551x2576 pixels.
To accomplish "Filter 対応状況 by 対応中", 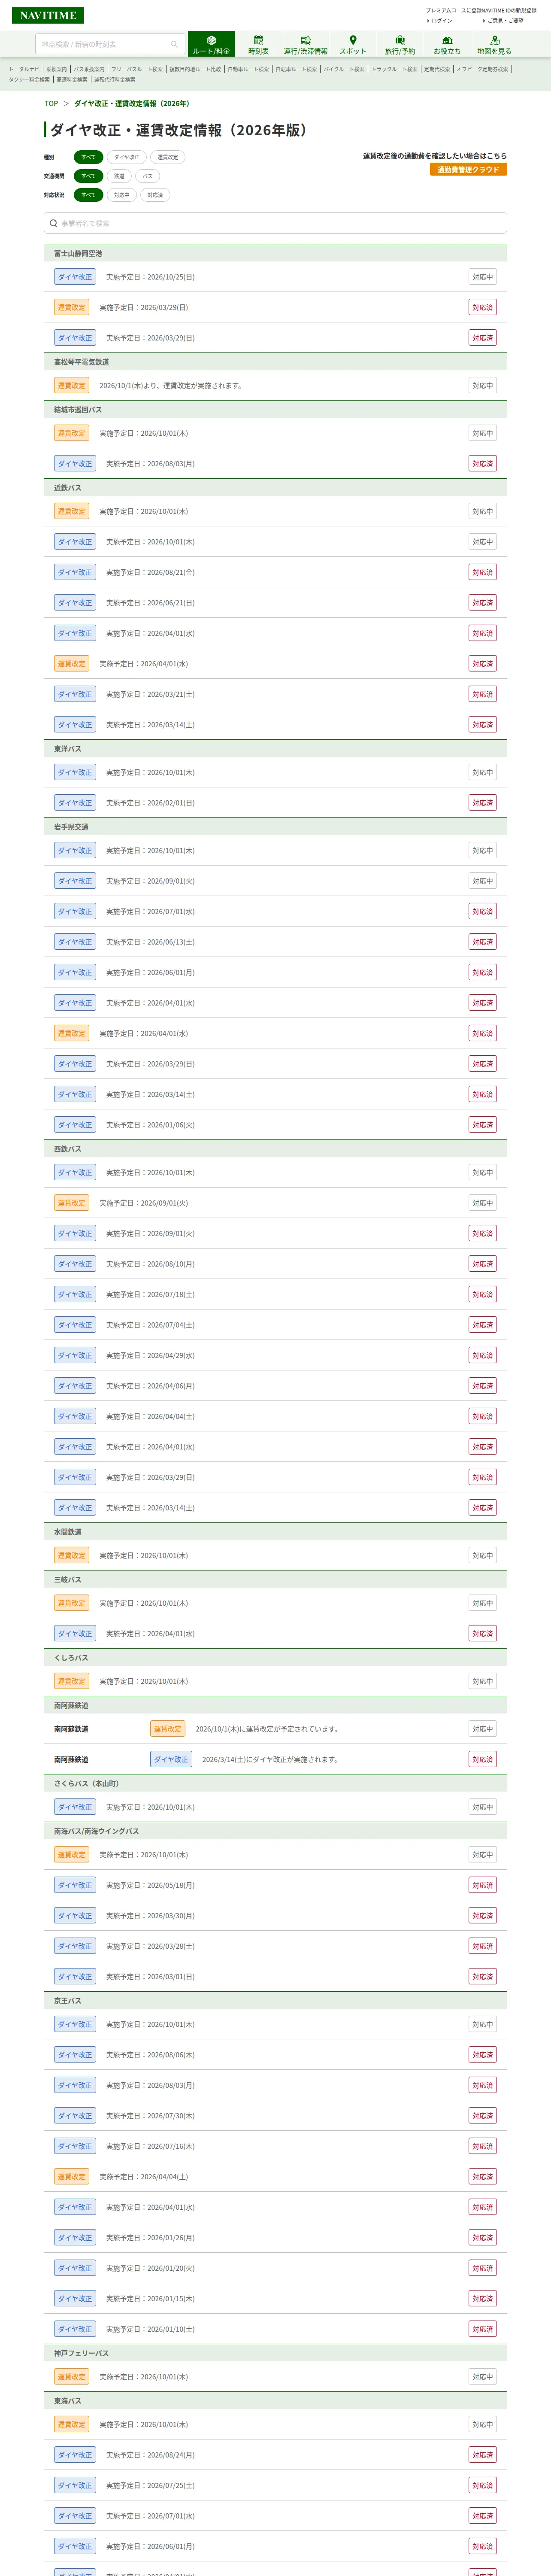I will pos(121,195).
